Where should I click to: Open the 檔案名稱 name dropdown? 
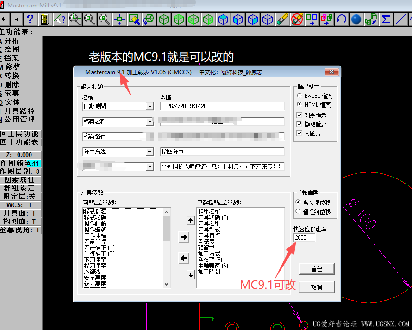150,121
